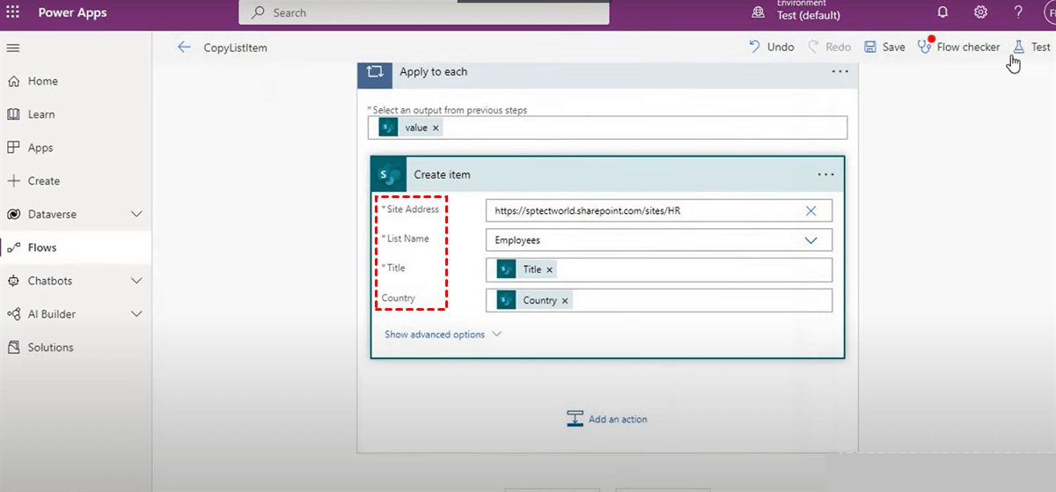Open the List Name dropdown arrow

tap(810, 240)
